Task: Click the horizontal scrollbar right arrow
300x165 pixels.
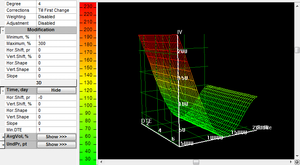Action: click(x=291, y=162)
